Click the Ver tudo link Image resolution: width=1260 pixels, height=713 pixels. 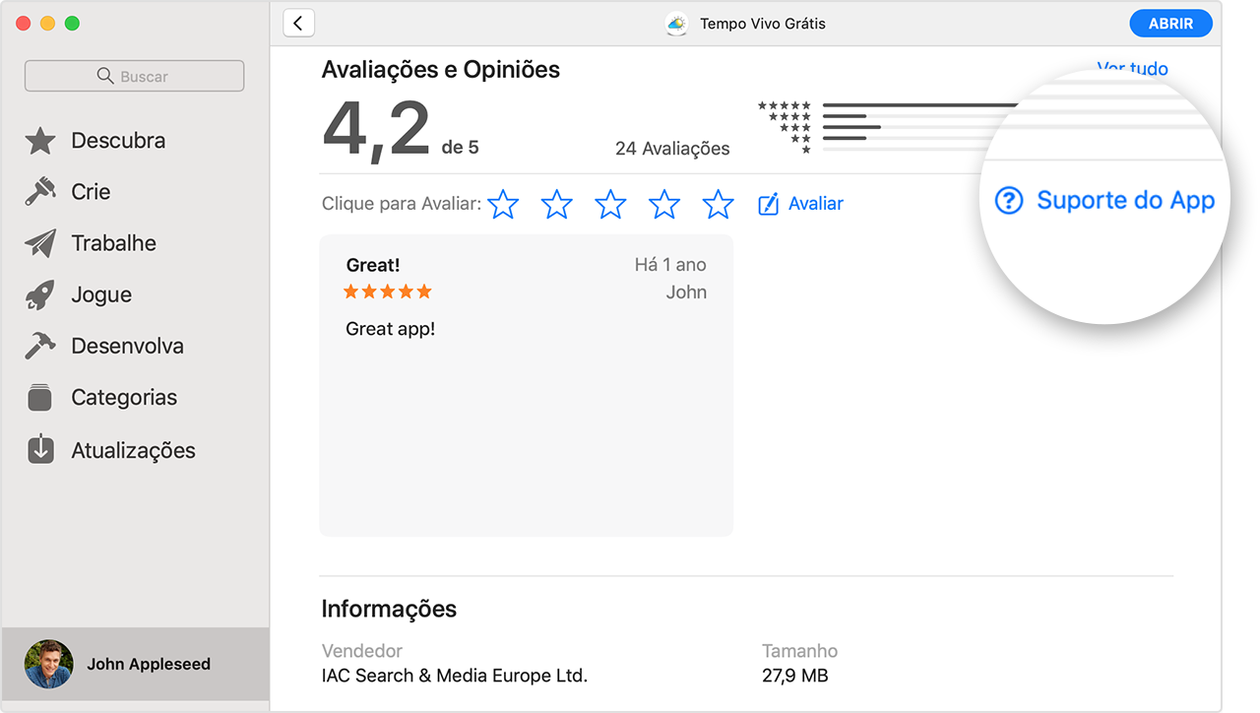tap(1132, 68)
